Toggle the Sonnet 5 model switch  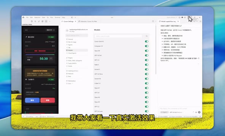coord(146,70)
